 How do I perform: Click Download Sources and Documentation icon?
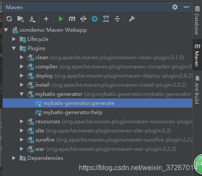pyautogui.click(x=32, y=19)
